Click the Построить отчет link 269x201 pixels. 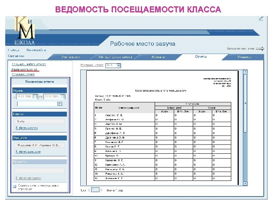coord(92,65)
